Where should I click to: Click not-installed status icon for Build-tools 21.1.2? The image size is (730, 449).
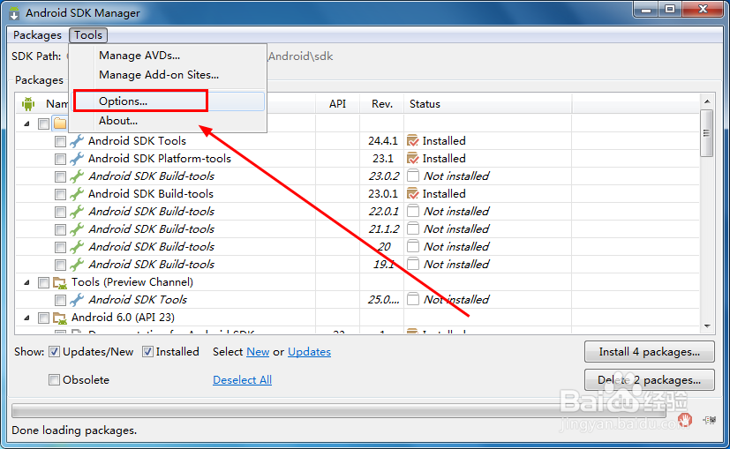coord(412,229)
